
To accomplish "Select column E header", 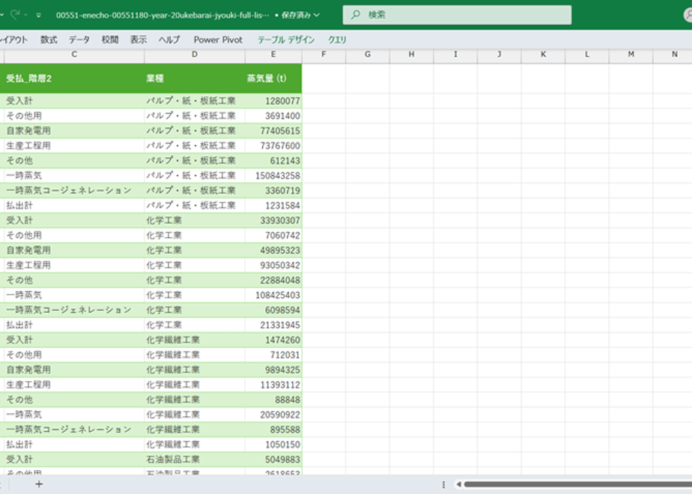I will pyautogui.click(x=273, y=54).
